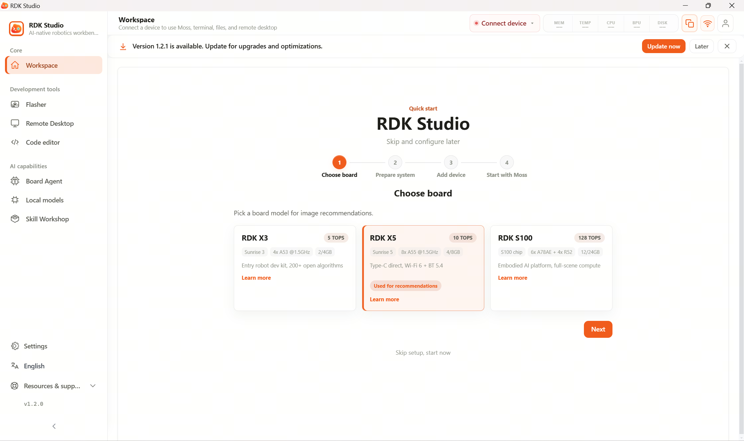The width and height of the screenshot is (744, 441).
Task: Click the MEM status indicator
Action: (x=559, y=23)
